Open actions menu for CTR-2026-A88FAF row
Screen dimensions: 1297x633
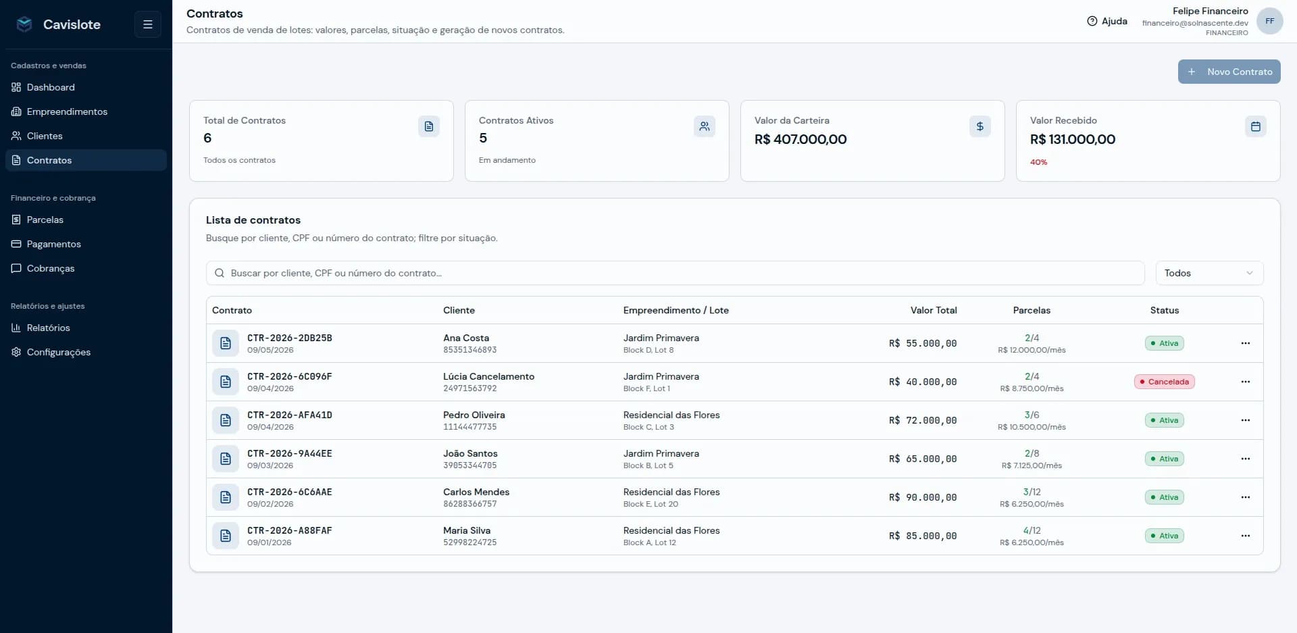coord(1245,536)
